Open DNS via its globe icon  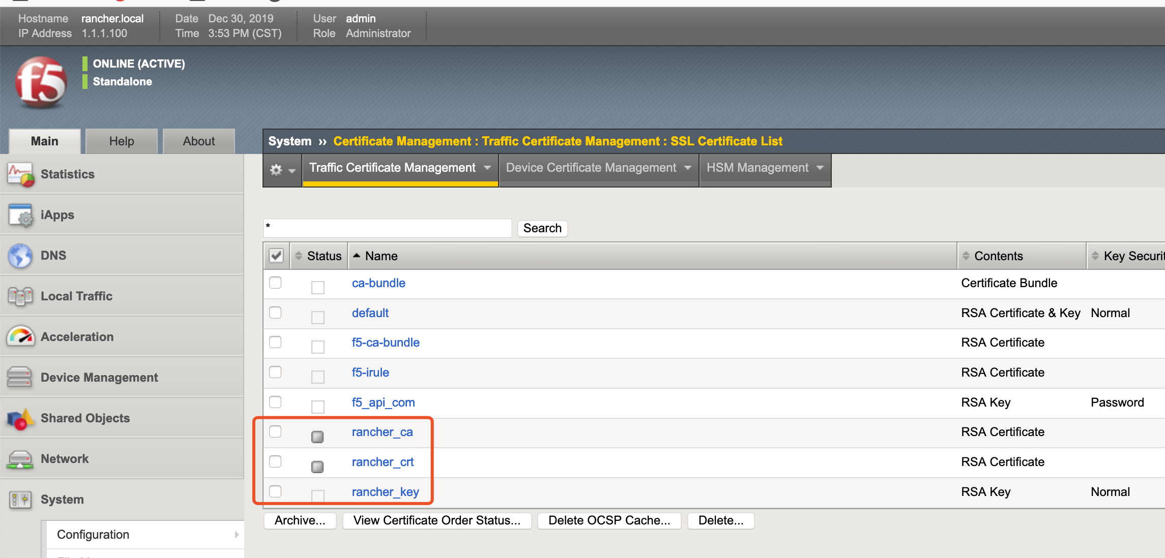pos(20,256)
